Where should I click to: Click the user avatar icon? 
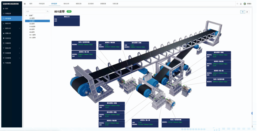coord(245,4)
